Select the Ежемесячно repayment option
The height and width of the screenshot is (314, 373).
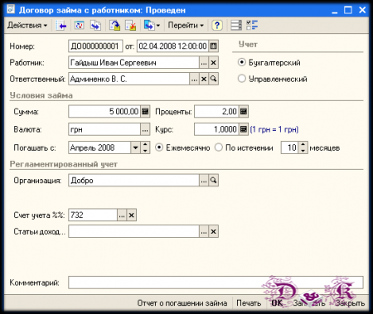pyautogui.click(x=159, y=147)
